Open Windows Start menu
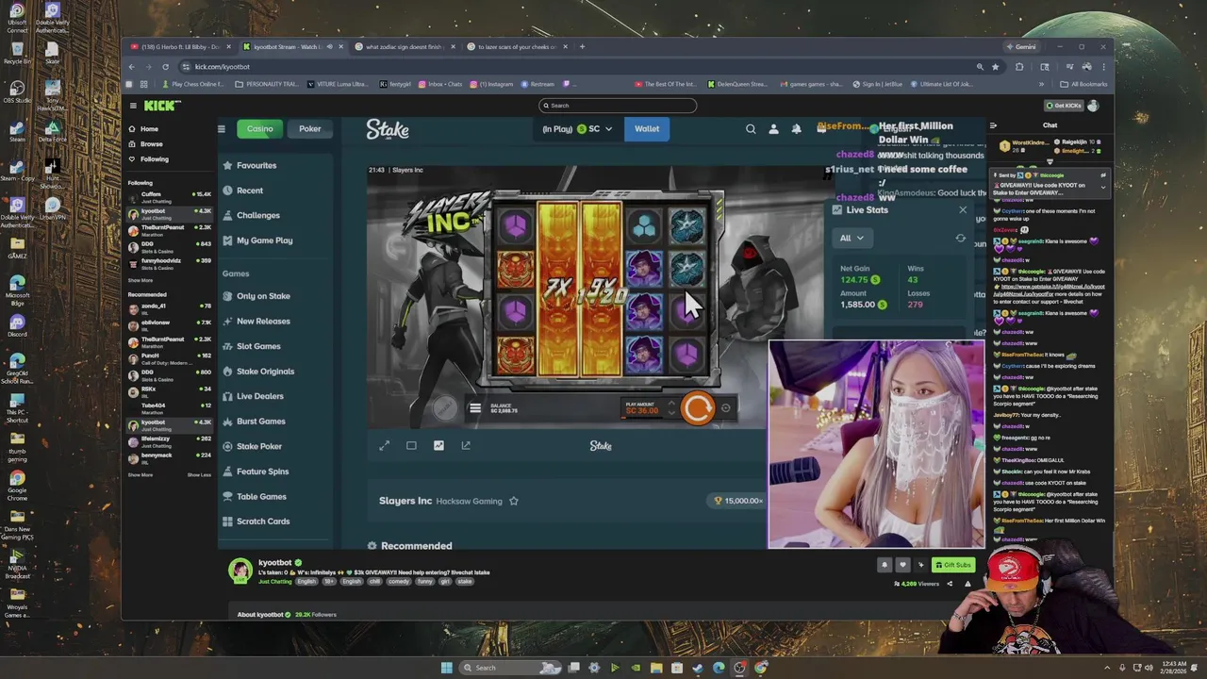 coord(446,668)
